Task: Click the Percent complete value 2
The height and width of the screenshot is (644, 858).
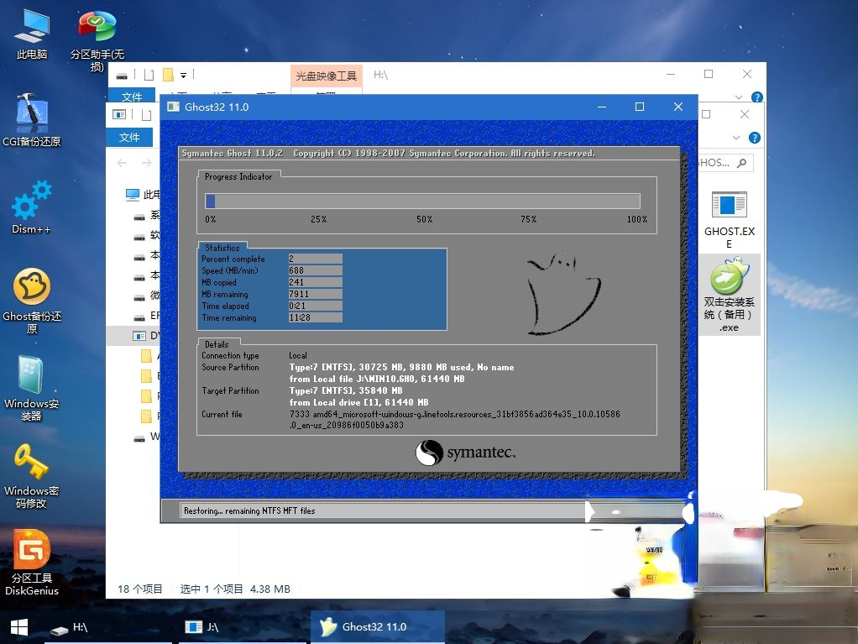Action: tap(315, 259)
